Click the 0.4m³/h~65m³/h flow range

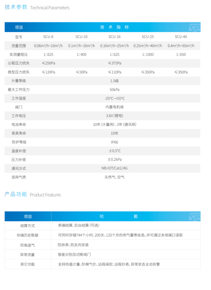(181, 46)
